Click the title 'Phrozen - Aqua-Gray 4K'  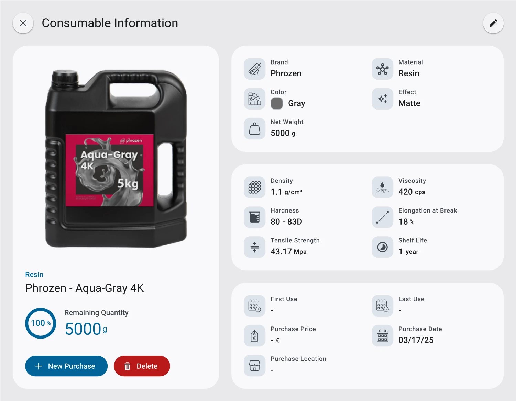coord(85,288)
